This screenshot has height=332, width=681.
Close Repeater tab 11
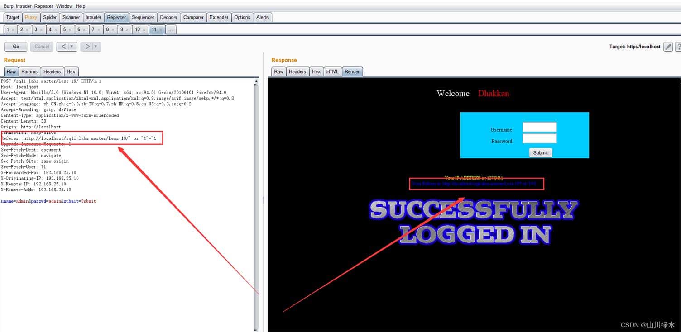[x=161, y=29]
